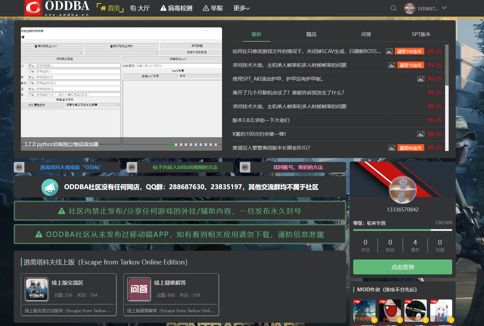Click the post list scrollbar
Screen dimensions: 484x326
447,65
